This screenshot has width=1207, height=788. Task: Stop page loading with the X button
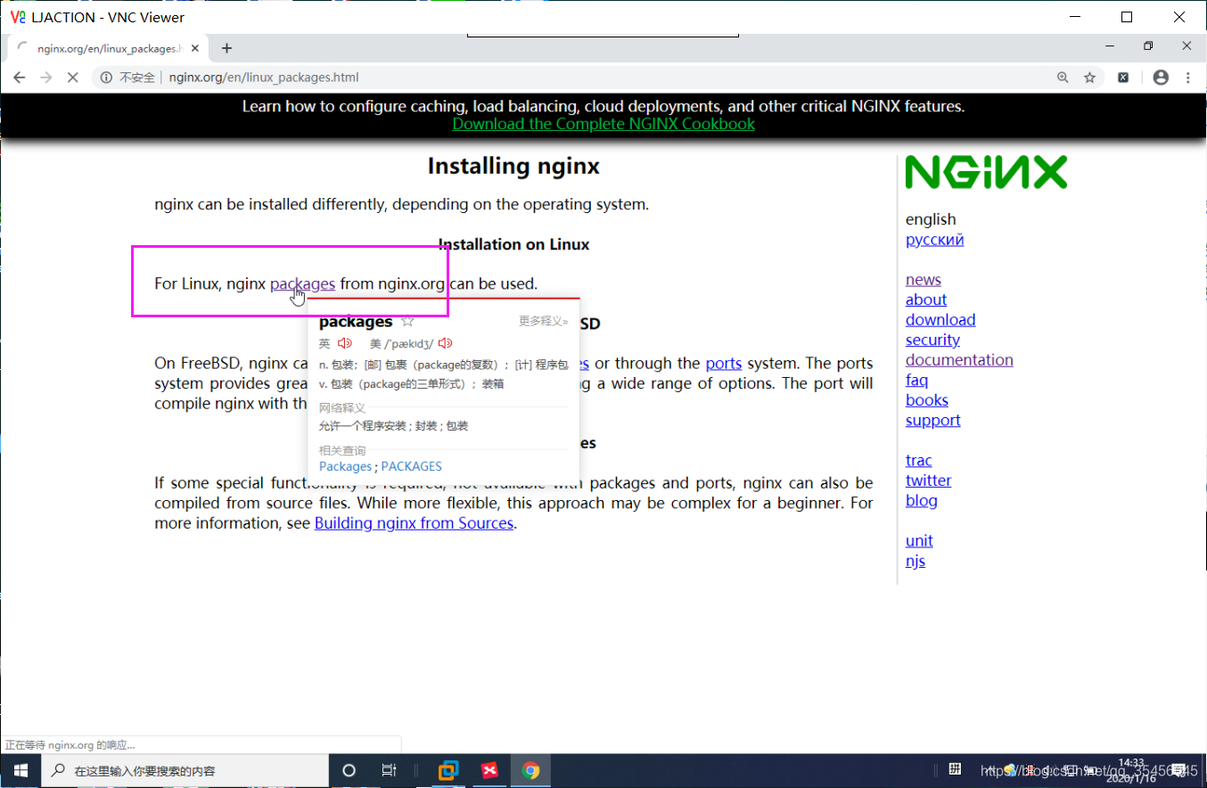[74, 78]
